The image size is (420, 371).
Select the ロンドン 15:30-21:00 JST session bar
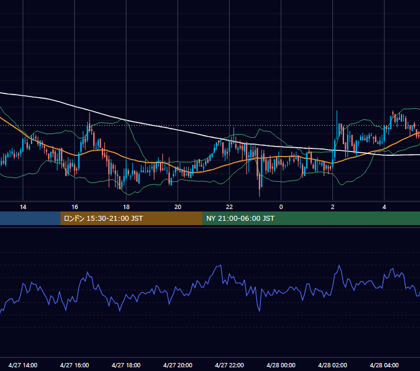pyautogui.click(x=131, y=218)
